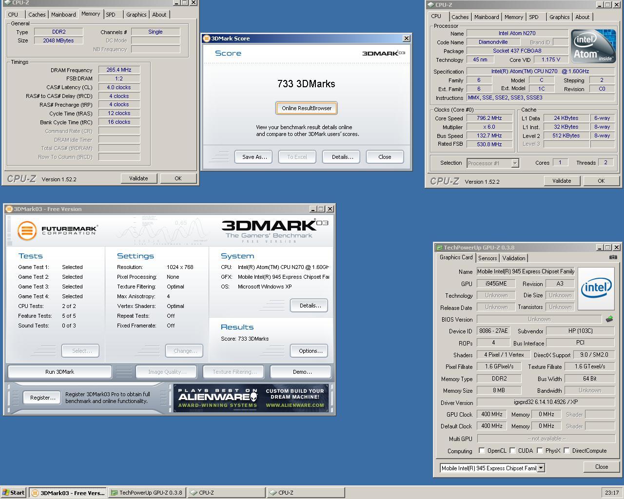Click the right CPU-Z window title icon
The height and width of the screenshot is (499, 624).
tap(430, 5)
